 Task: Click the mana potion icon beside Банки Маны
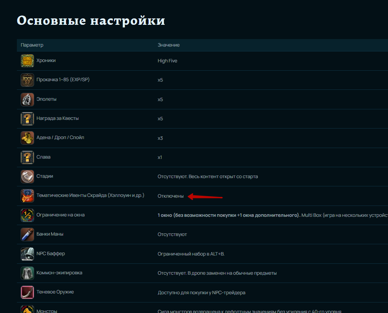pos(27,234)
